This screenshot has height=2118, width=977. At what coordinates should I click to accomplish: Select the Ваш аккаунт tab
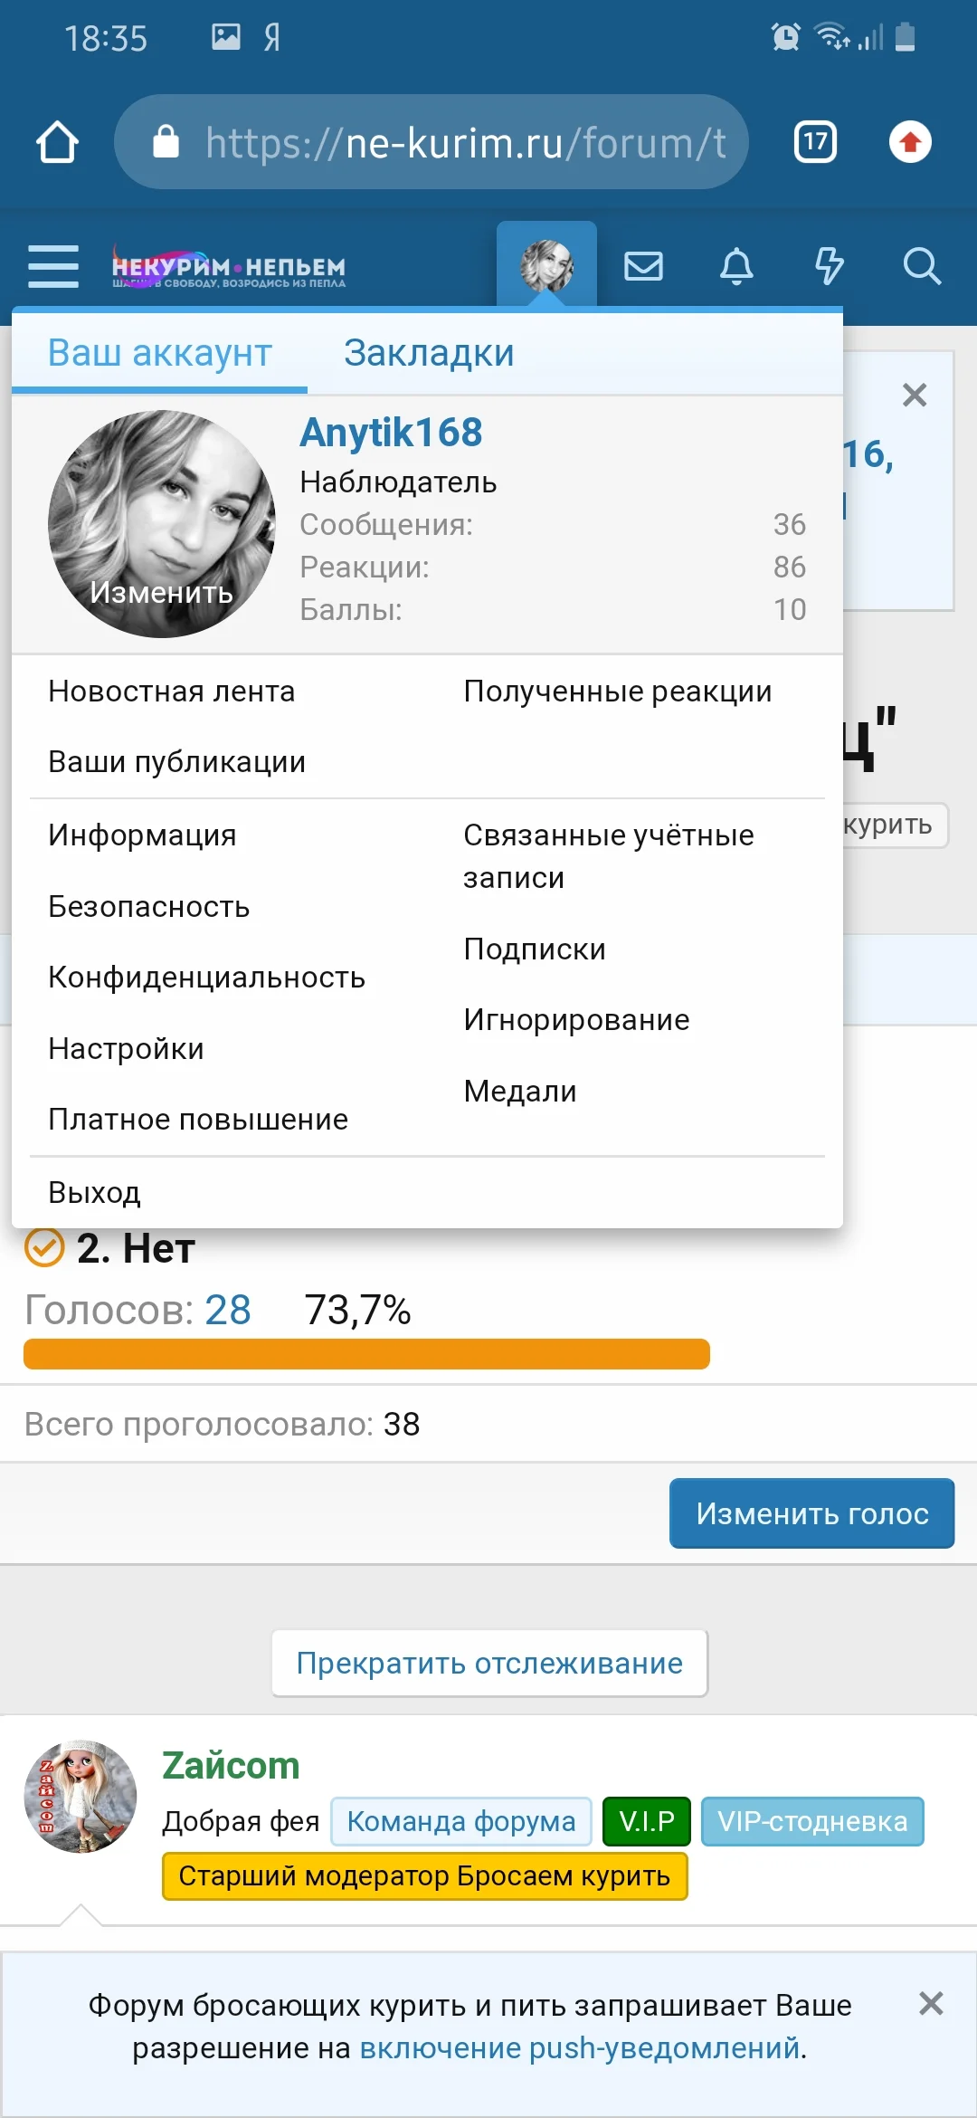point(160,353)
